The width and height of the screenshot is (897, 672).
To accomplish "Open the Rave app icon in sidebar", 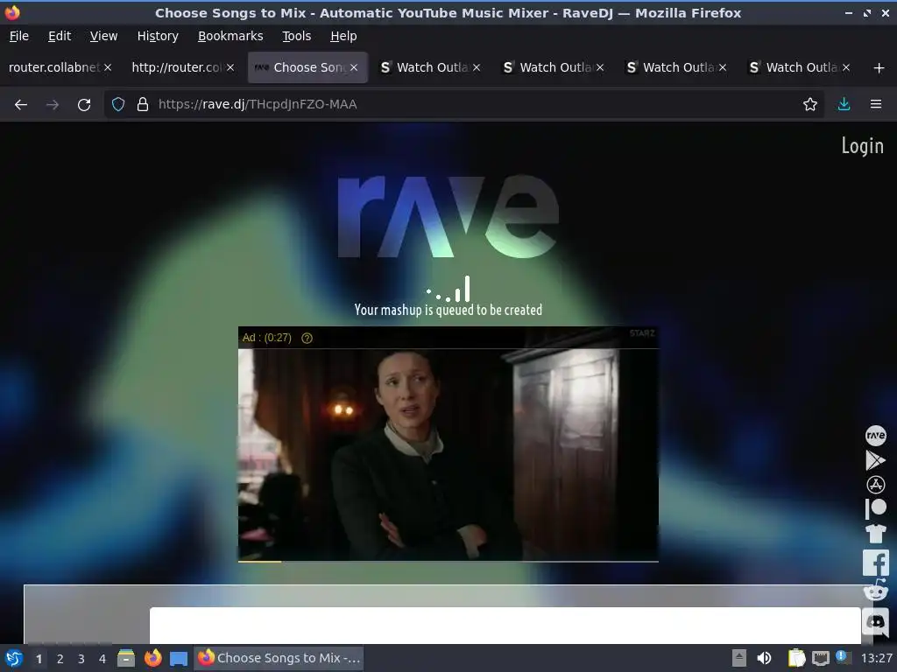I will [875, 436].
